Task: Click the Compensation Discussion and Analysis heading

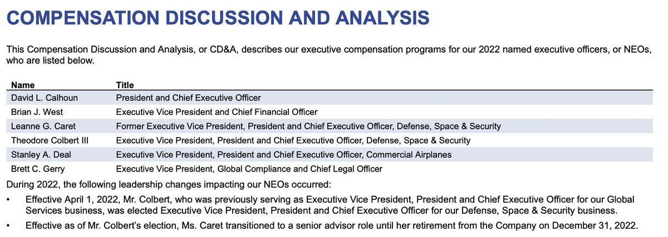Action: point(218,17)
